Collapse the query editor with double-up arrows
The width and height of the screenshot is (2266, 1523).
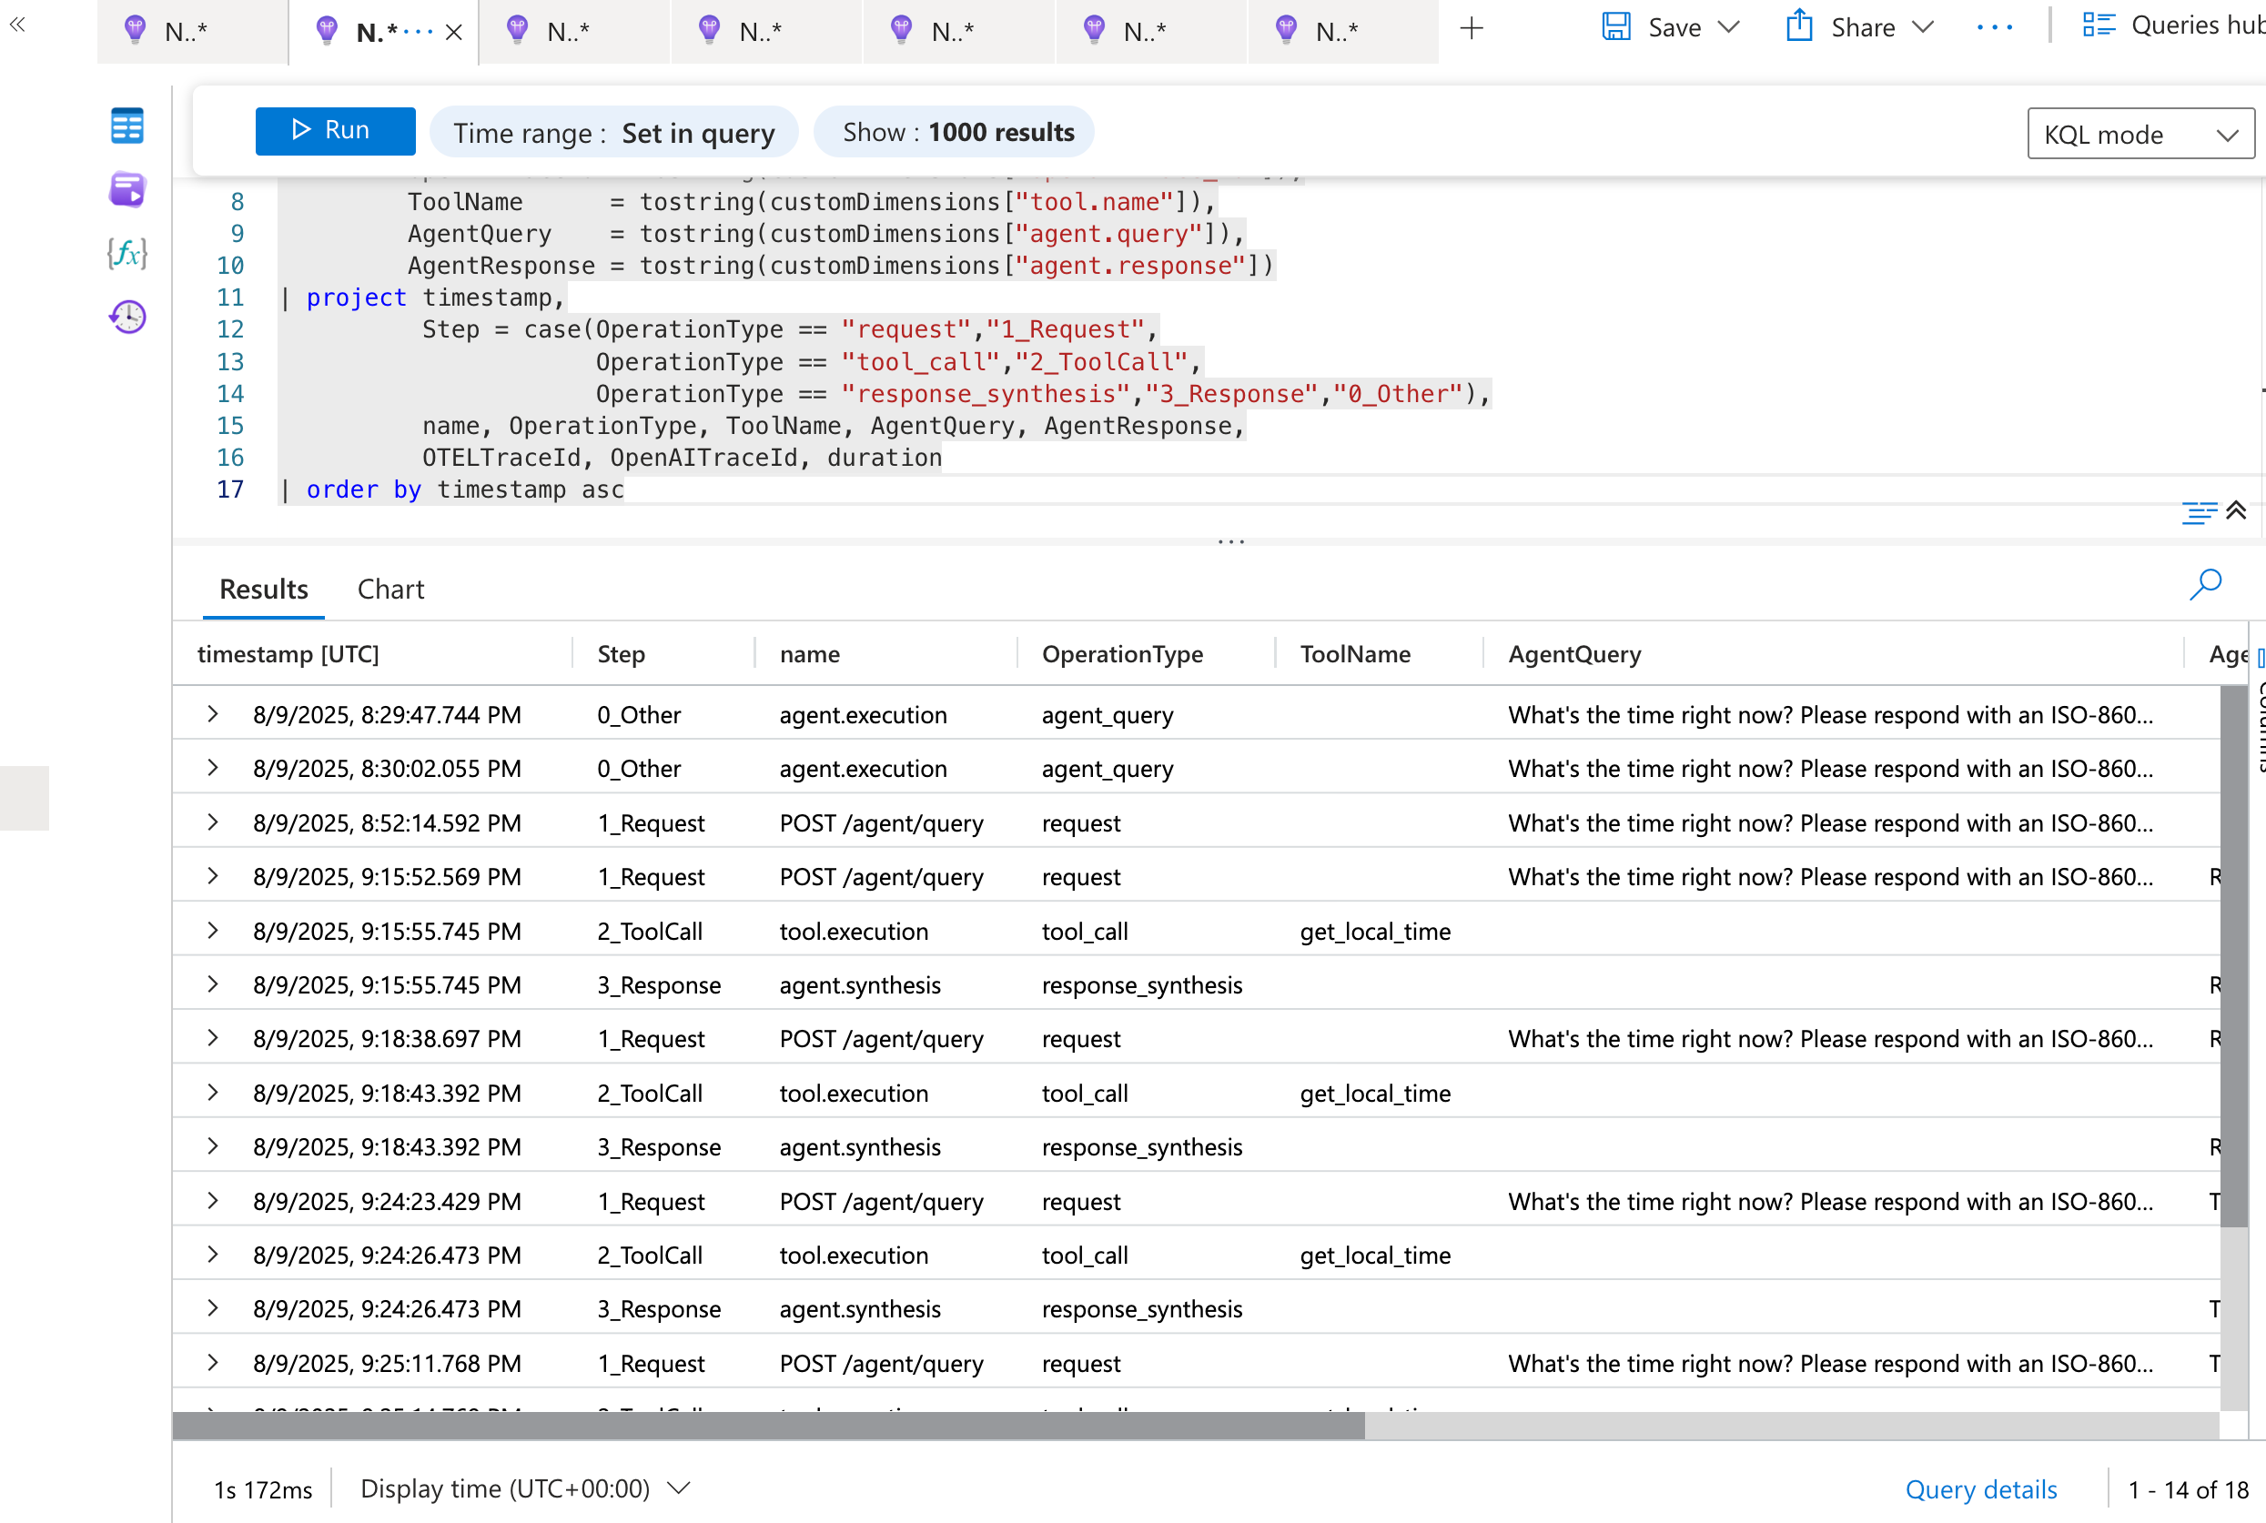[x=2236, y=509]
